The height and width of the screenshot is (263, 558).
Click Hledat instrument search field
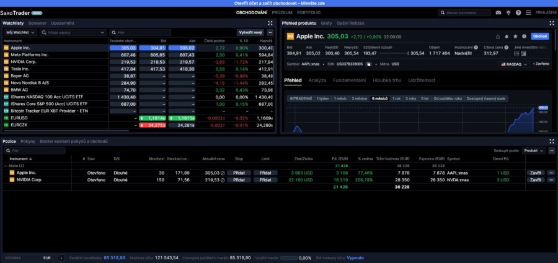[x=465, y=13]
